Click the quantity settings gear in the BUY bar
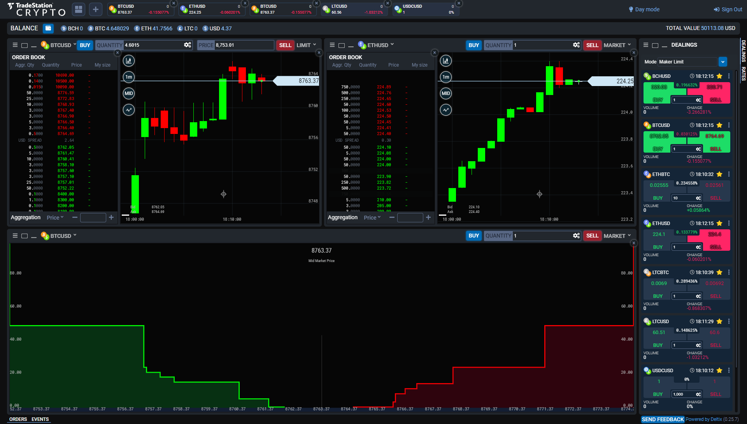This screenshot has height=424, width=747. coord(187,45)
